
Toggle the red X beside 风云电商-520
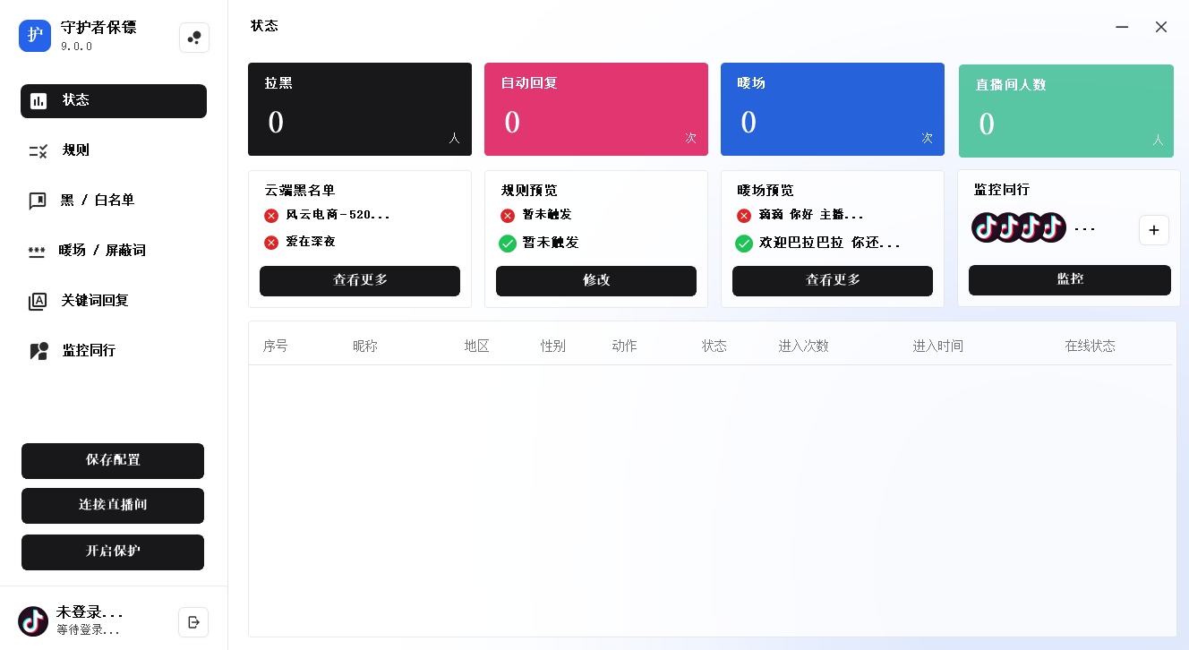click(271, 216)
